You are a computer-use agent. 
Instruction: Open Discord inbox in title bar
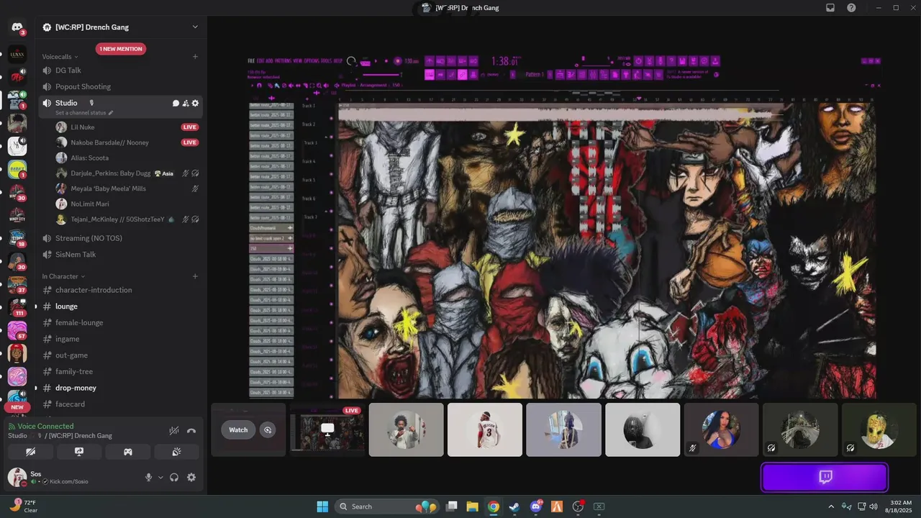click(x=830, y=8)
